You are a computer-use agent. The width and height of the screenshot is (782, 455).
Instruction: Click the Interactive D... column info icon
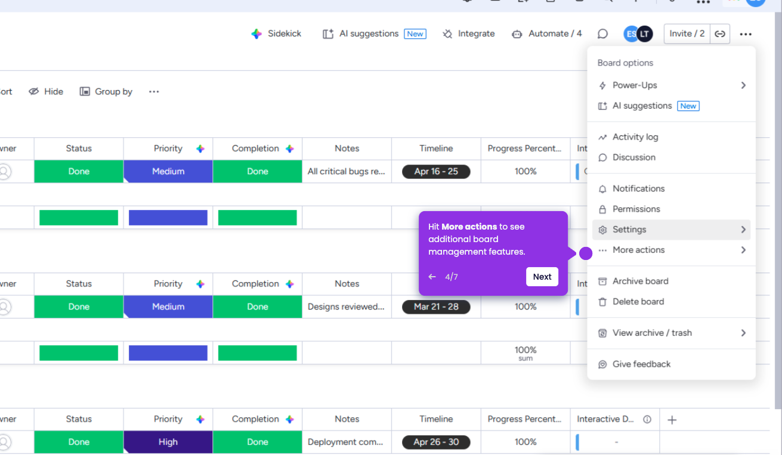[647, 420]
